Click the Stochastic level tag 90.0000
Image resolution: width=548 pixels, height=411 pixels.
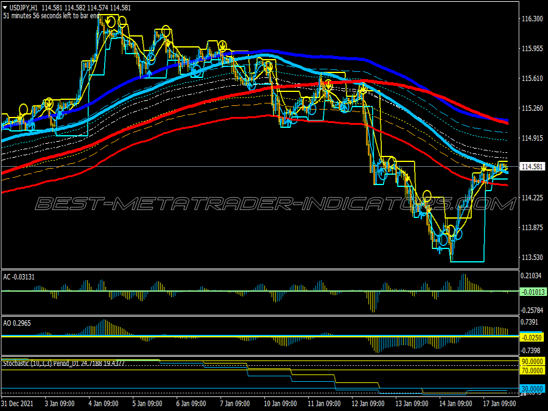(x=532, y=361)
